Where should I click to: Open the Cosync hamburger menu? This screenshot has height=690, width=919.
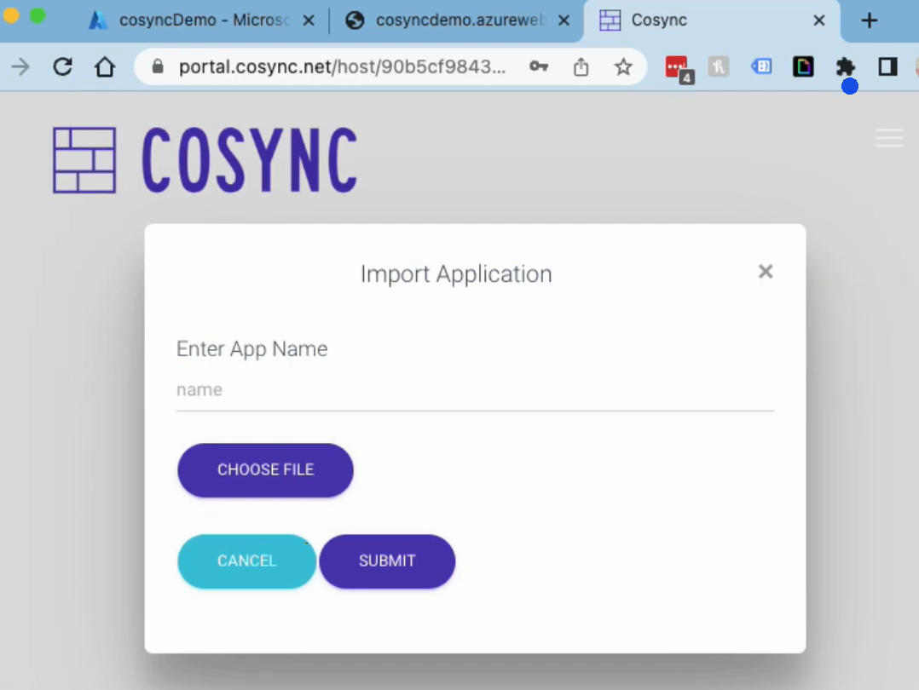tap(889, 138)
